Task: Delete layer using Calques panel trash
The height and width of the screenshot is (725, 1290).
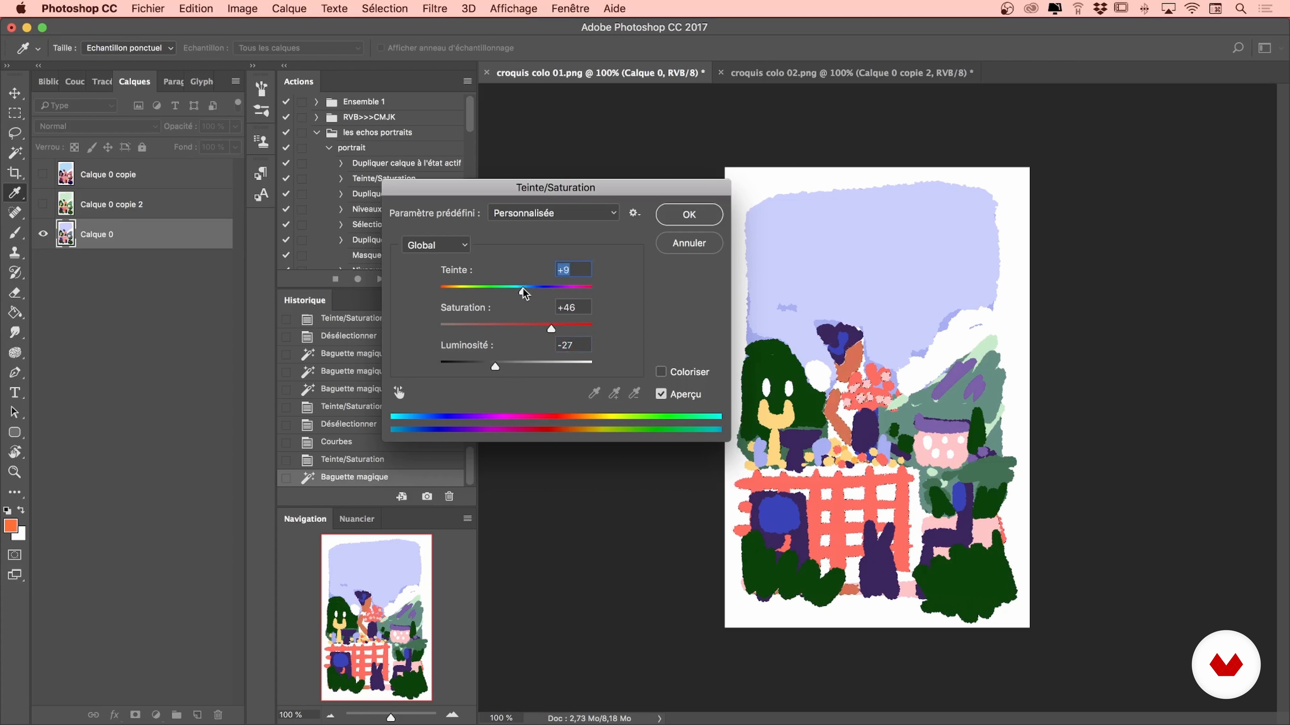Action: (x=218, y=715)
